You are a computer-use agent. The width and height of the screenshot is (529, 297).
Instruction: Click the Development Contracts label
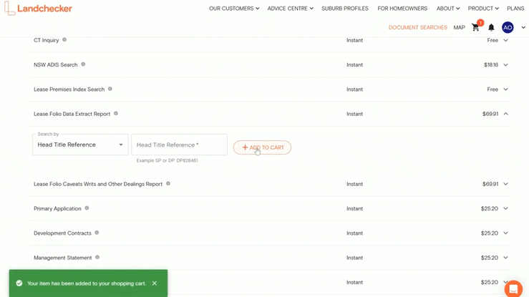[x=62, y=233]
